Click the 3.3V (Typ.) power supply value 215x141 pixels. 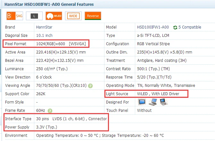pyautogui.click(x=46, y=127)
